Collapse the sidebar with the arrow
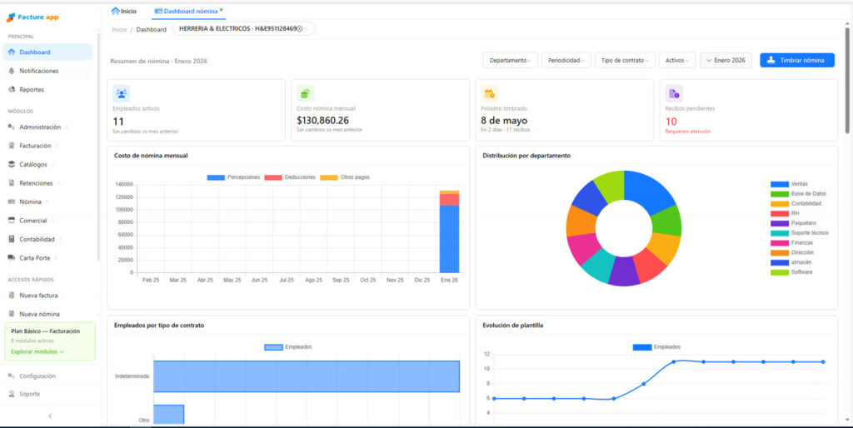Viewport: 853px width, 428px height. (50, 416)
